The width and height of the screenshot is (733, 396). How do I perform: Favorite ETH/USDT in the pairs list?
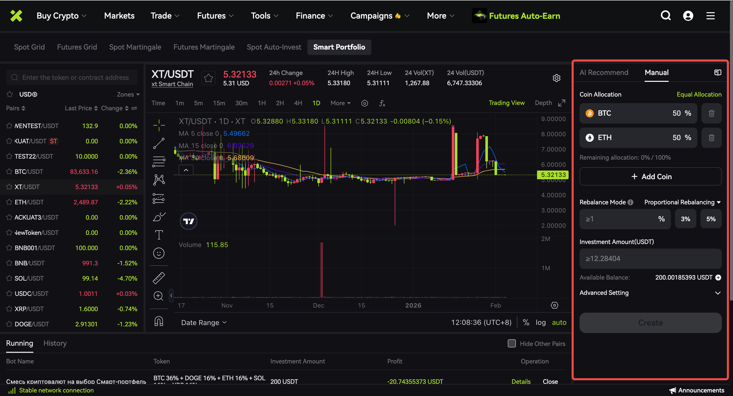[x=9, y=202]
